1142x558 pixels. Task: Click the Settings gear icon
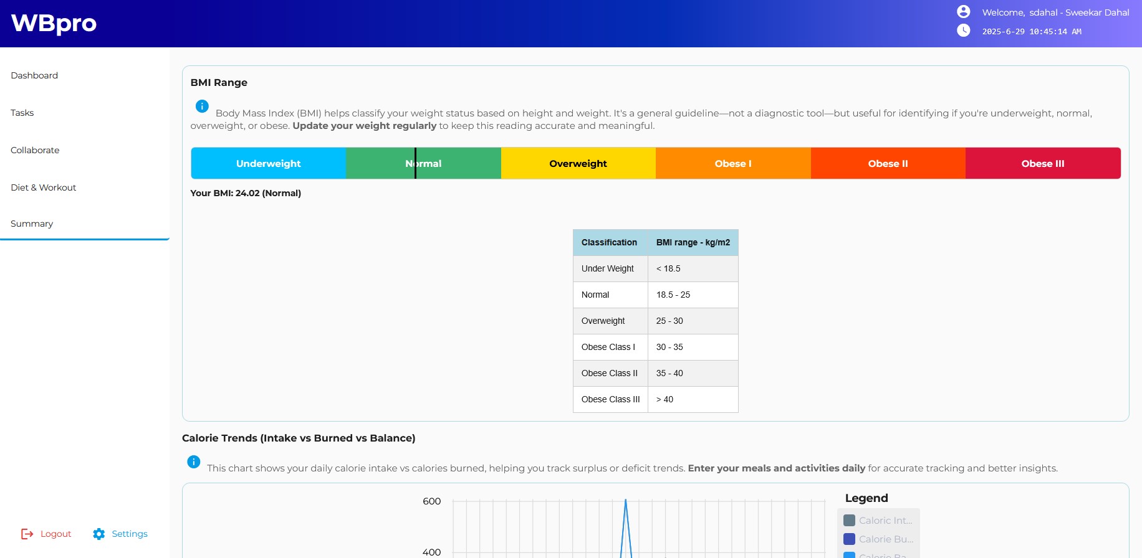click(x=99, y=534)
